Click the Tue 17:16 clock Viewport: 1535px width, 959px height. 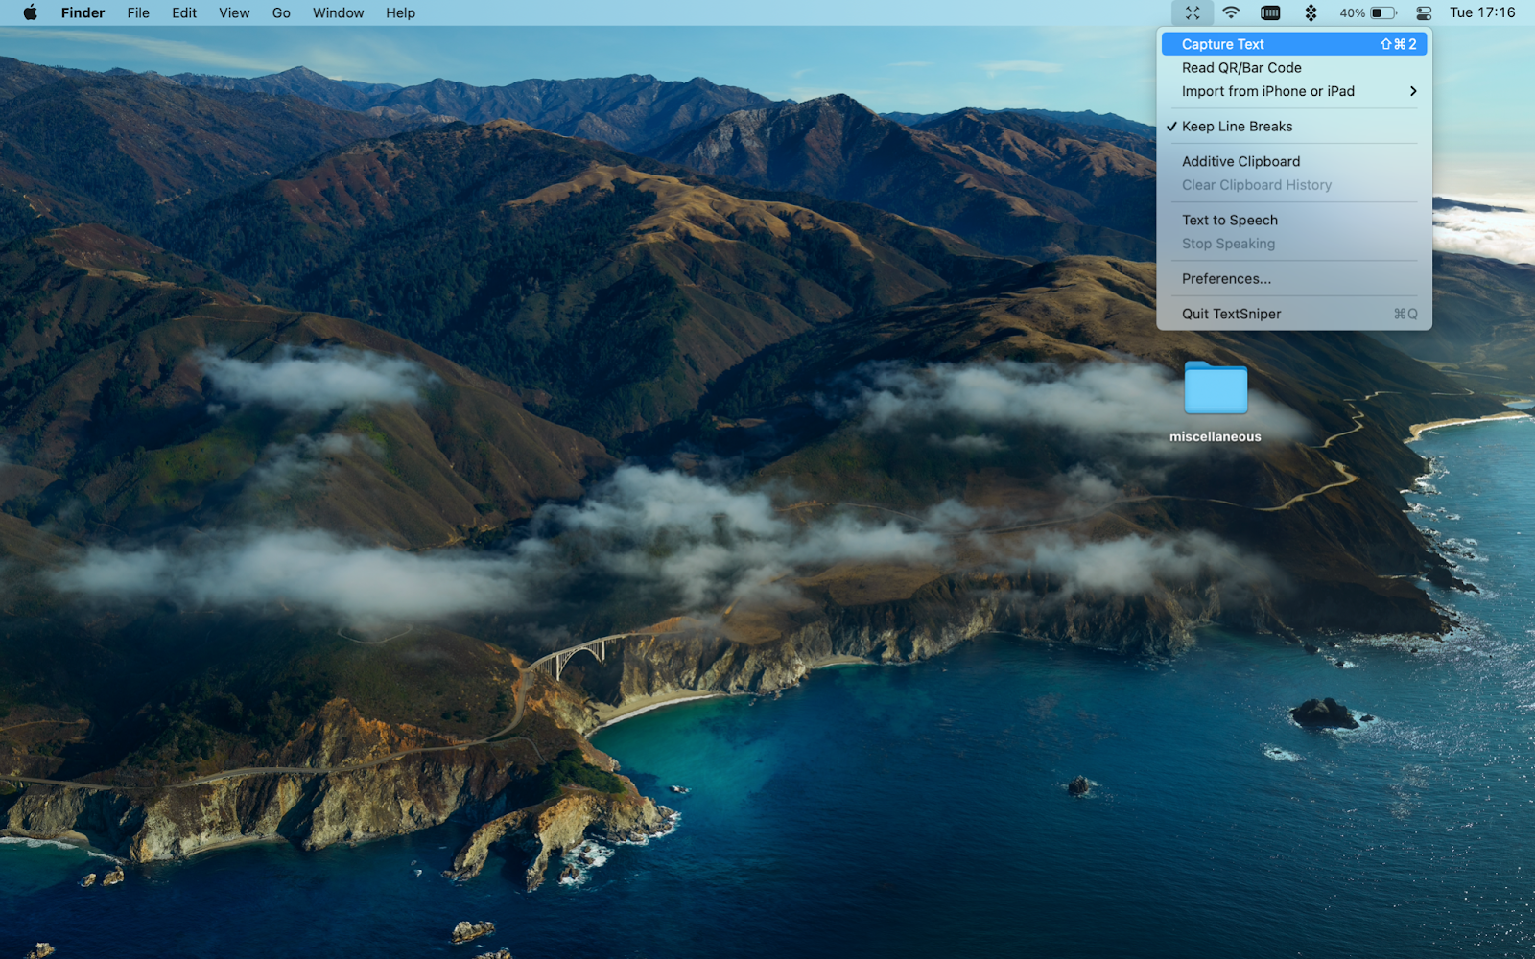click(x=1482, y=12)
